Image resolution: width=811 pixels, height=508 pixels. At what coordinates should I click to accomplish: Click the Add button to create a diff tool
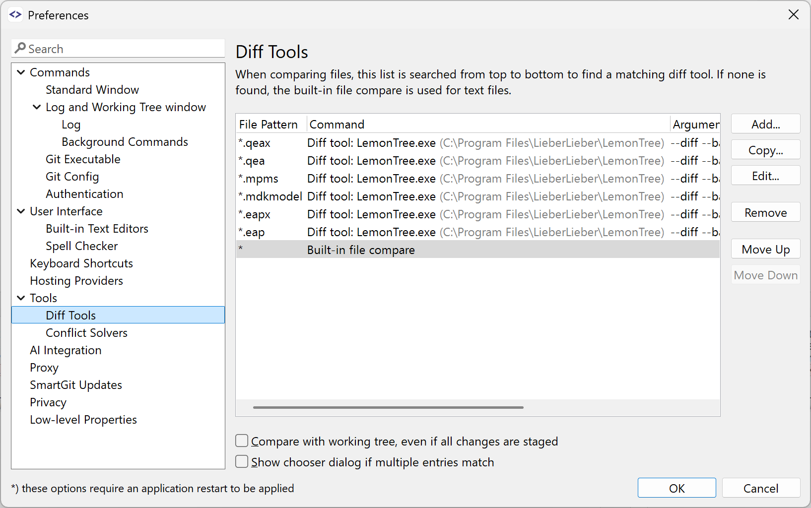765,124
